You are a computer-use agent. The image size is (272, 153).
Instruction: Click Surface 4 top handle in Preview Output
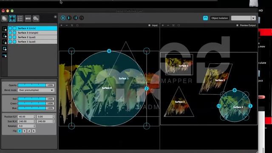click(x=235, y=90)
